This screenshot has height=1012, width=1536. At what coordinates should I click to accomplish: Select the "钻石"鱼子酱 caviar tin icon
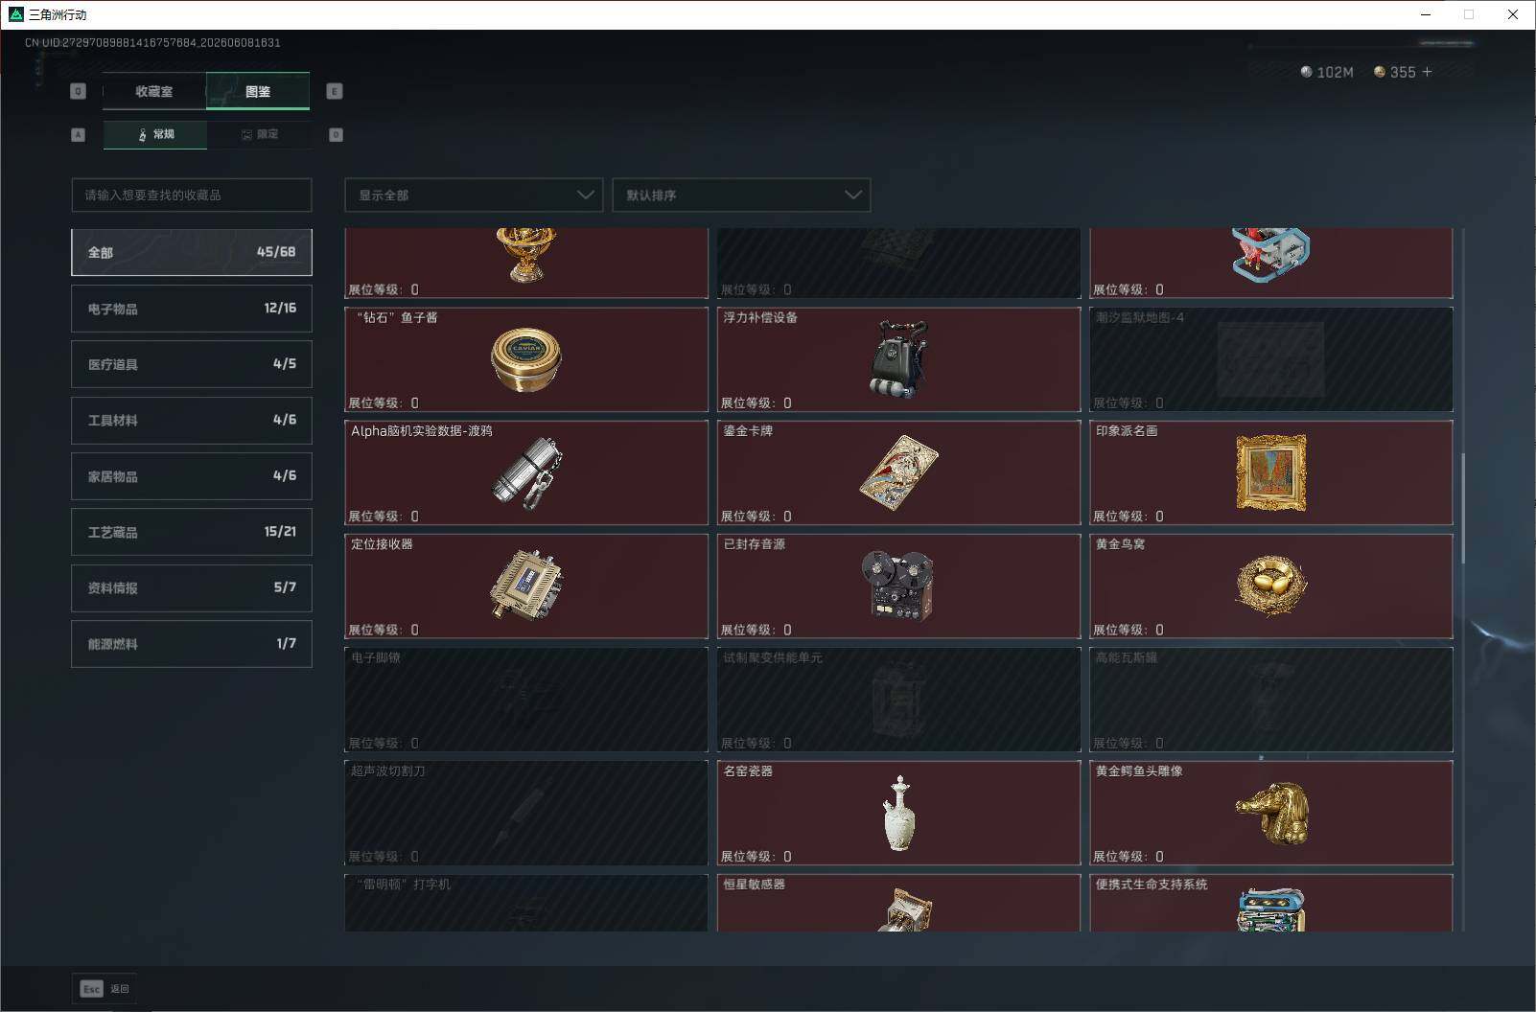526,359
